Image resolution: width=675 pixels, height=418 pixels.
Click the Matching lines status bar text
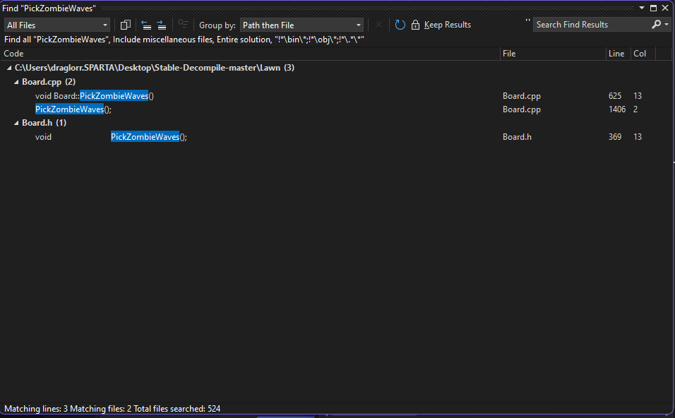pos(112,409)
